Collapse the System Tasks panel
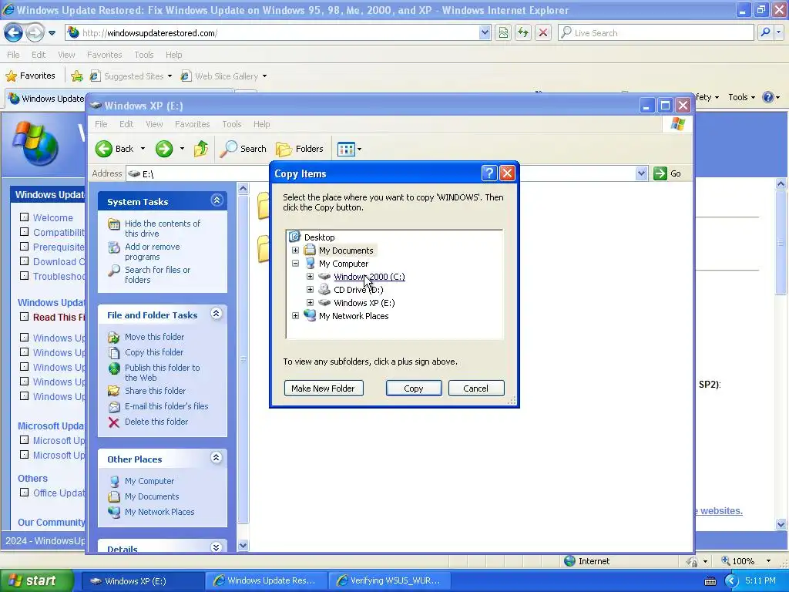Viewport: 789px width, 592px height. pos(217,200)
